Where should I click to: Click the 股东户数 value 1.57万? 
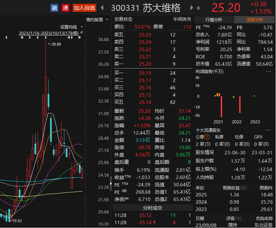click(238, 161)
